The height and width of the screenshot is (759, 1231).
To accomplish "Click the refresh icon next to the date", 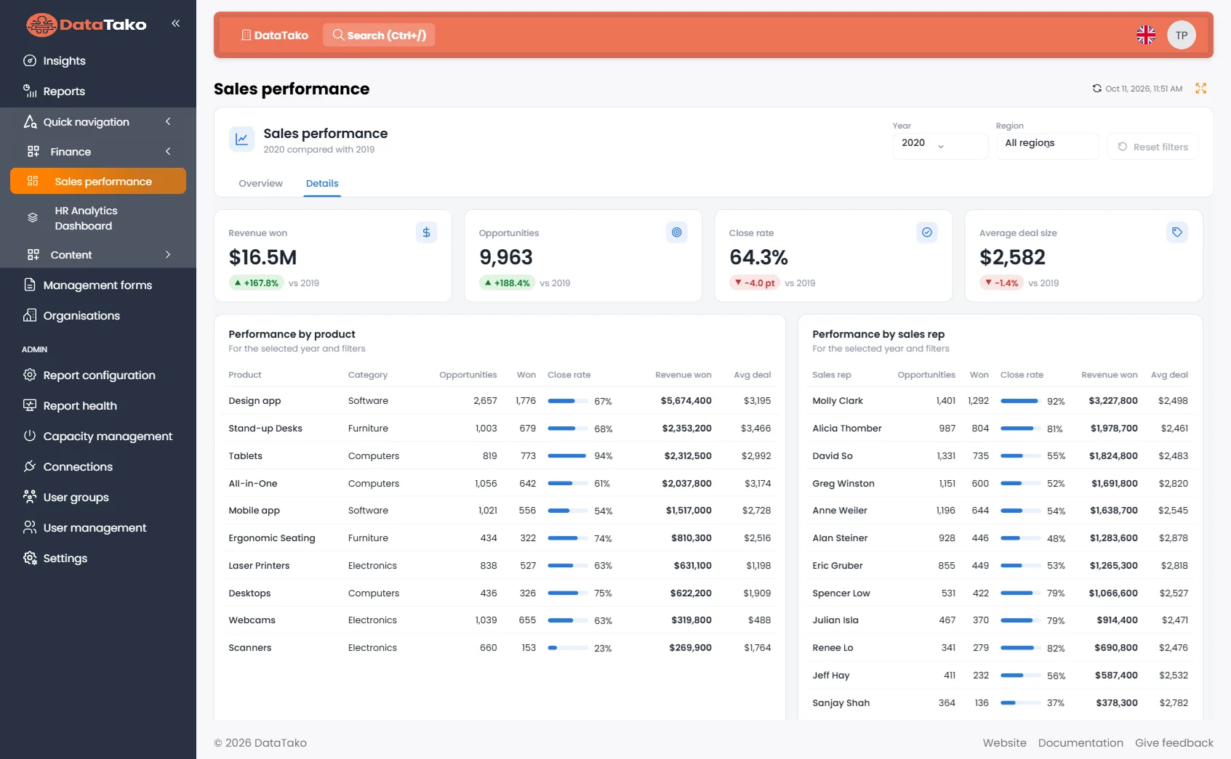I will click(1096, 89).
